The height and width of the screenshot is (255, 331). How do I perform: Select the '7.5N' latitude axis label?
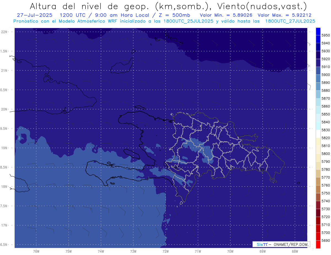4,206
